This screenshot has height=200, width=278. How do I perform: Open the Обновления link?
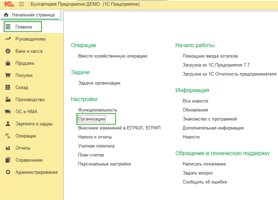195,110
